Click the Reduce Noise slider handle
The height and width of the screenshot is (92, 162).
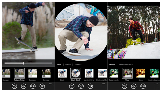tap(24, 63)
